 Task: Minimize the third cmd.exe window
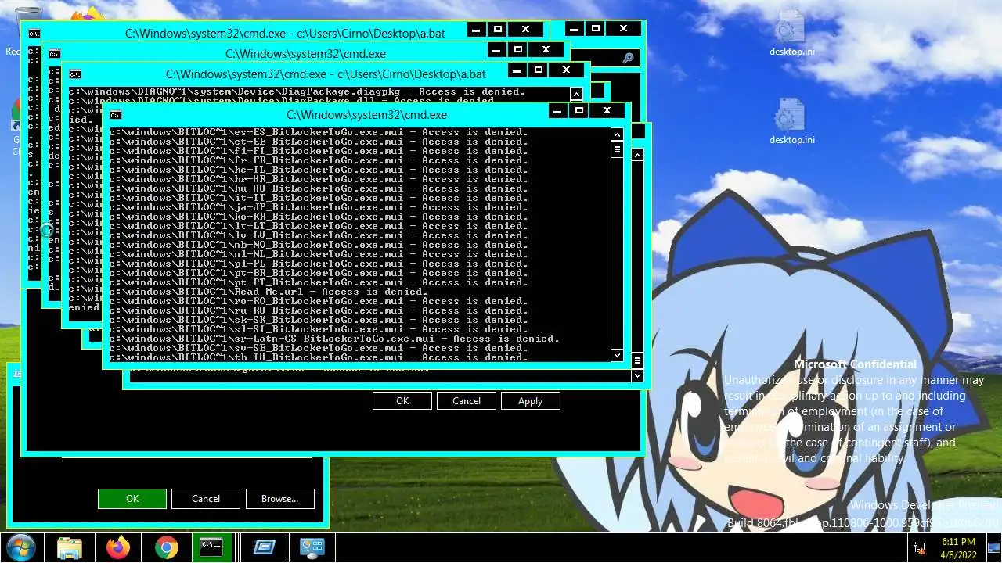pyautogui.click(x=496, y=49)
